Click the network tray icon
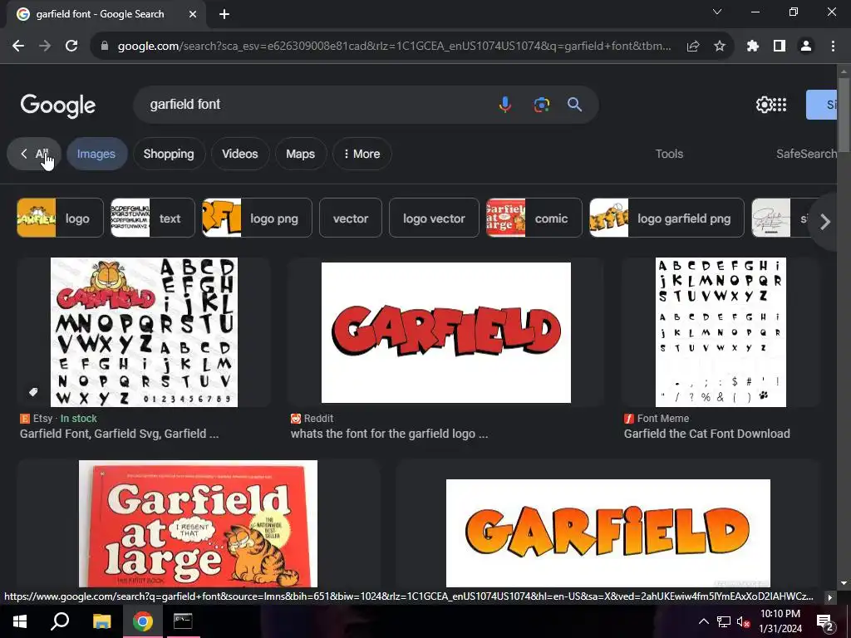Screen dimensions: 851x638 [724, 621]
